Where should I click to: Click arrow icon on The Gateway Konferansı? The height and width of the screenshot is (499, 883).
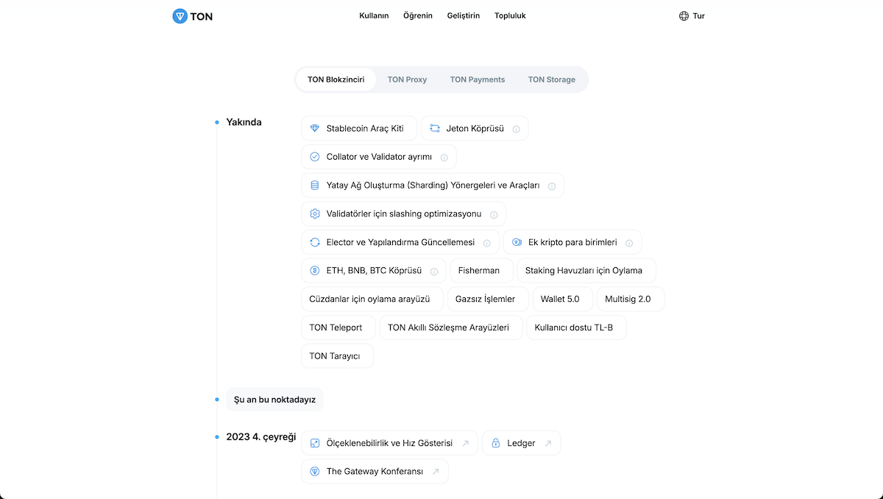tap(436, 472)
